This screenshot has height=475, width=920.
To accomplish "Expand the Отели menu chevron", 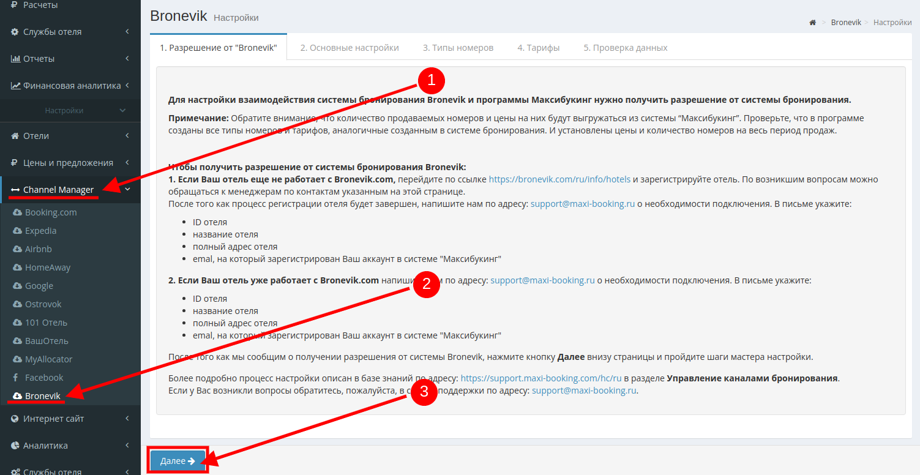I will (127, 136).
